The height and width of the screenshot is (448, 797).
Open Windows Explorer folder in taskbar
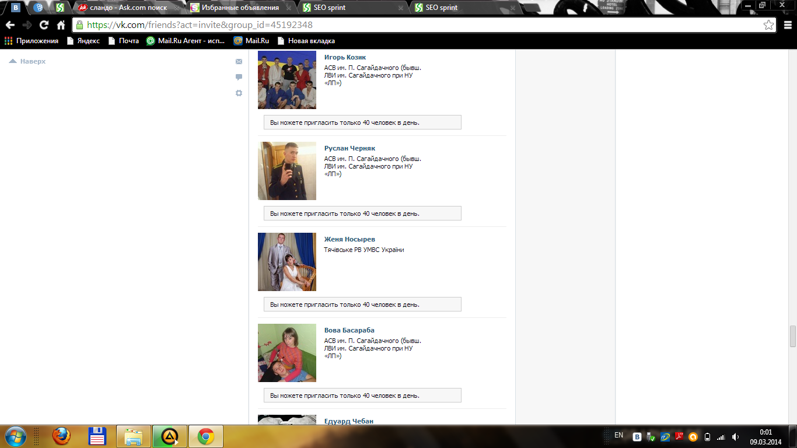[x=134, y=436]
